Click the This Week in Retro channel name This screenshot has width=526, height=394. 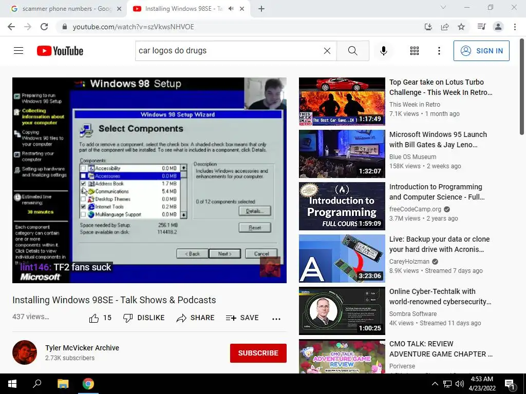point(415,105)
